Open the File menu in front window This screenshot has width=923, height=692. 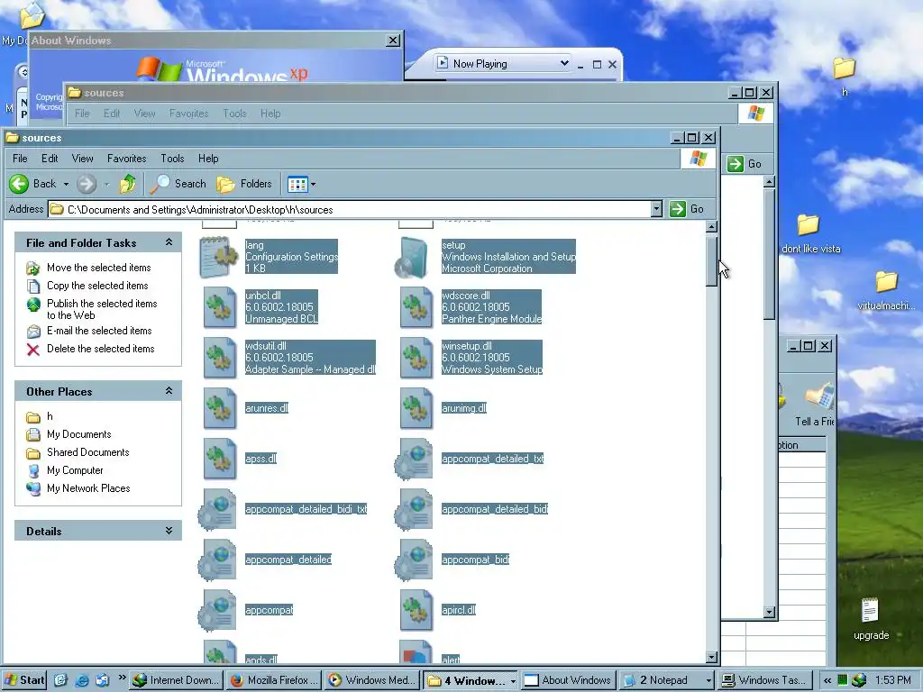[x=20, y=159]
